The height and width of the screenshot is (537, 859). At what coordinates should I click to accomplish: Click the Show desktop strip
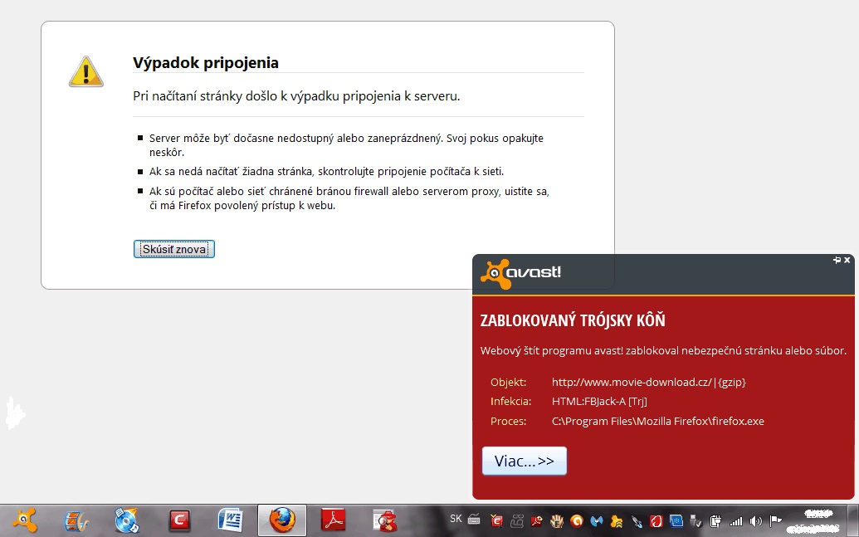(x=853, y=520)
